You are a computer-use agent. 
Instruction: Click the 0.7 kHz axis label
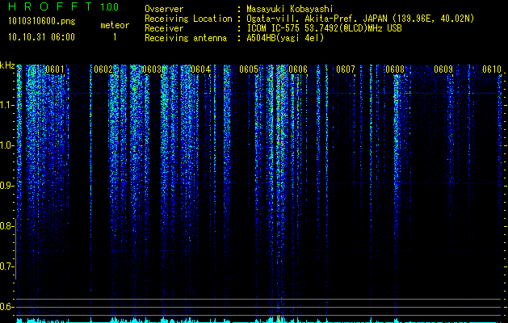click(x=6, y=266)
